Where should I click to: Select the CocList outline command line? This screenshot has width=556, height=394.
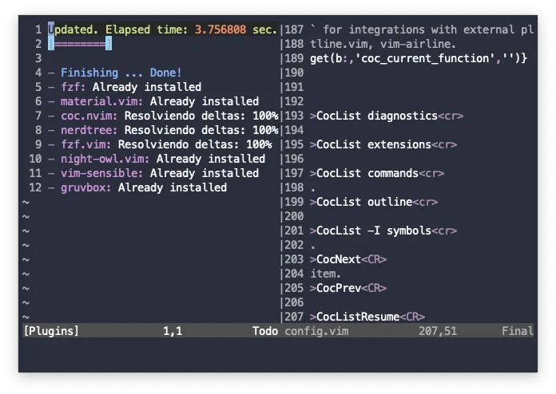click(374, 202)
